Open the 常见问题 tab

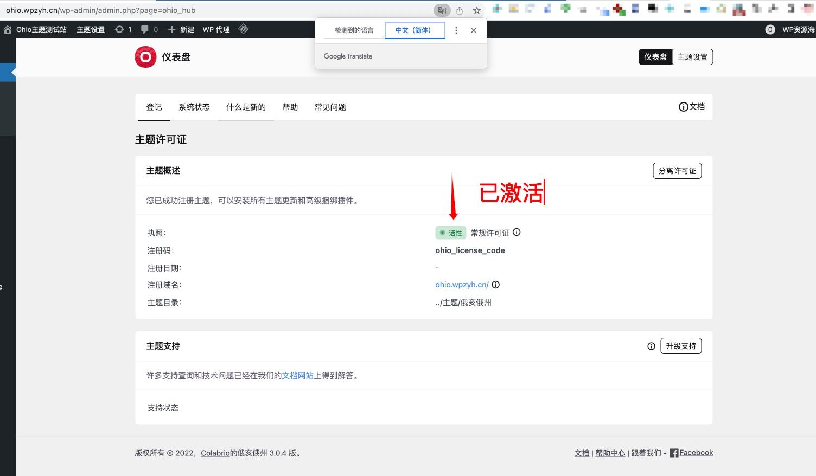[330, 107]
